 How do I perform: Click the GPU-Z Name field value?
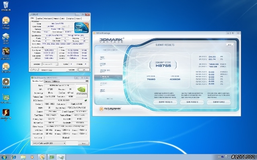pos(59,85)
